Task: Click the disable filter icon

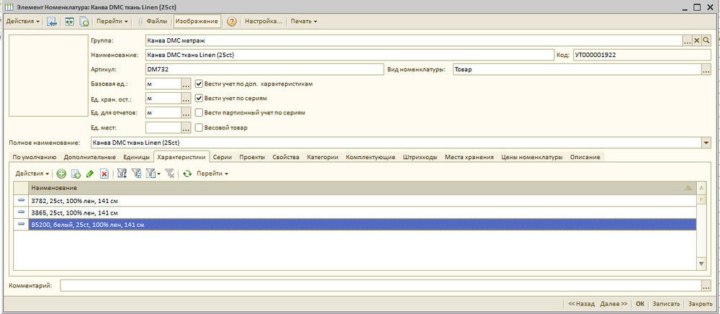Action: coord(169,174)
